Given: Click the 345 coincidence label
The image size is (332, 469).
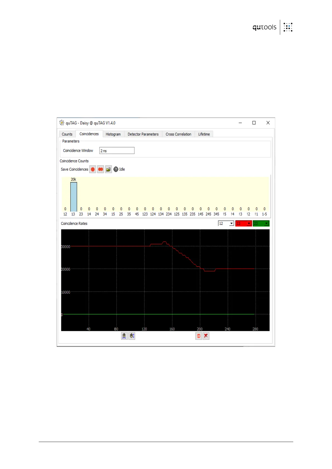Looking at the screenshot, I should (x=216, y=214).
